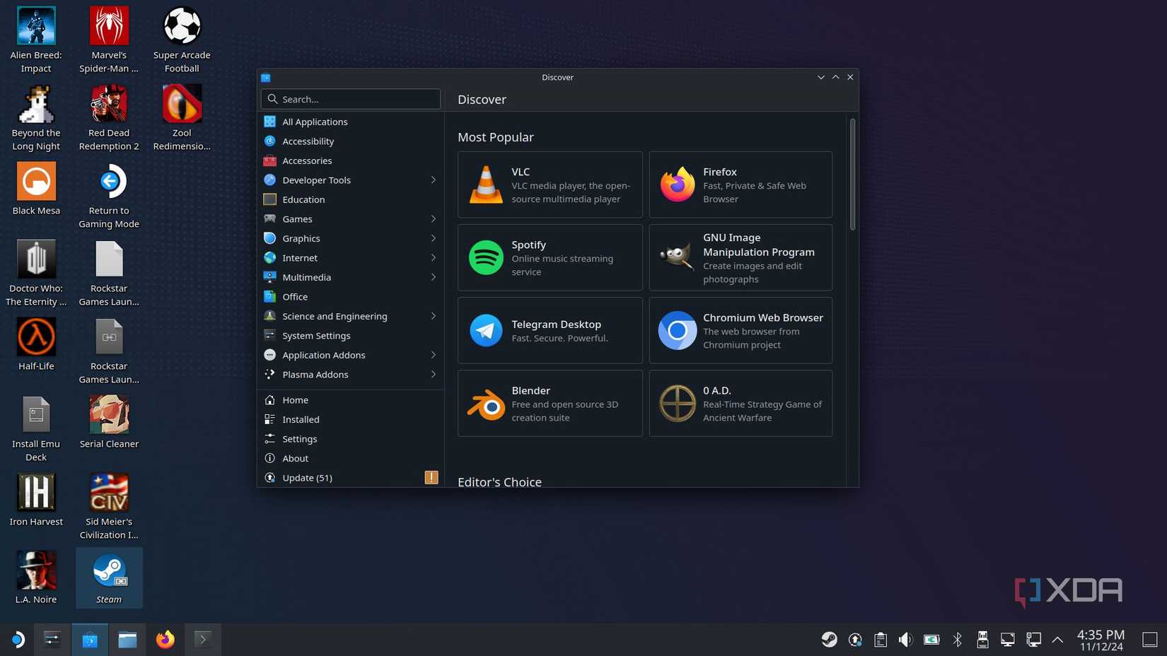Image resolution: width=1167 pixels, height=656 pixels.
Task: Open the Konsole terminal from the taskbar
Action: click(202, 639)
